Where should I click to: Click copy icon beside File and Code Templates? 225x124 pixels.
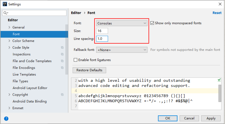tap(62, 61)
